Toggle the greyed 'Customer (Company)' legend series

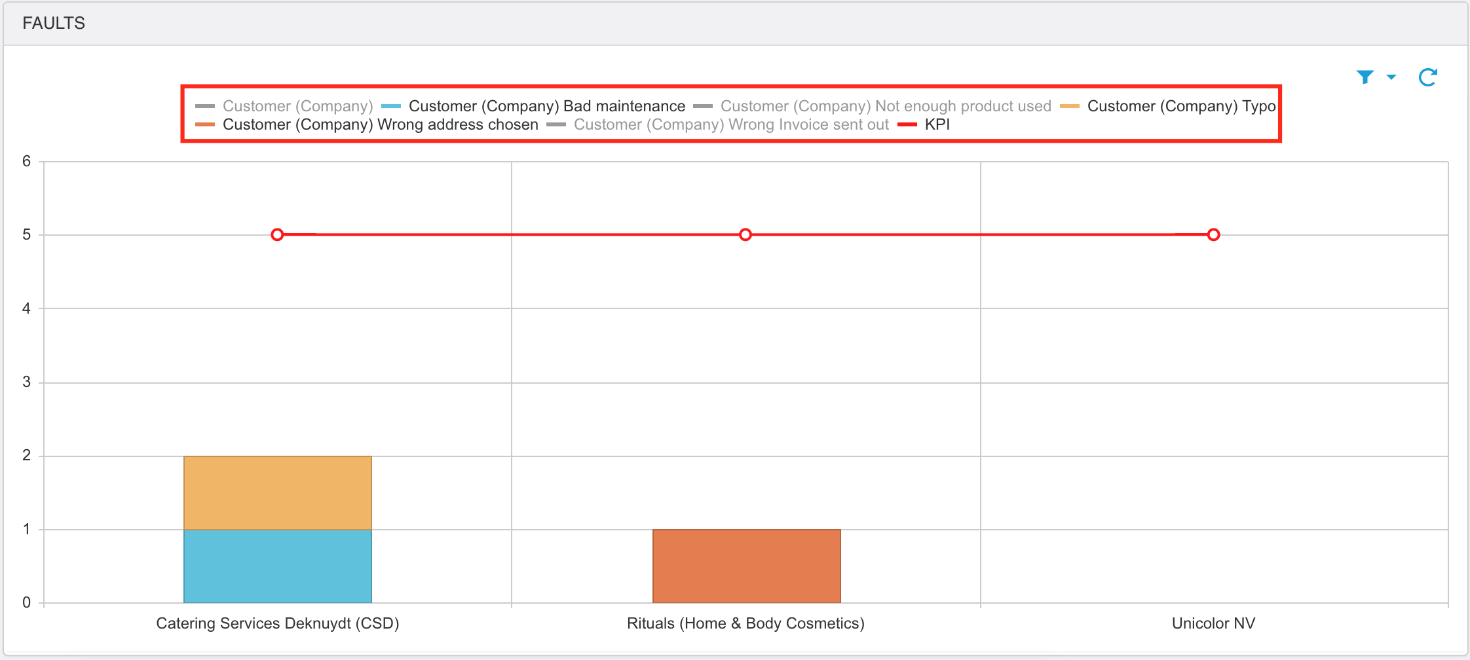pyautogui.click(x=284, y=106)
